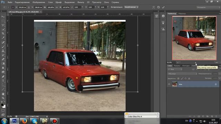Zoom out with Navigator small mountains button
Viewport: 221px width, 124px height.
point(177,62)
